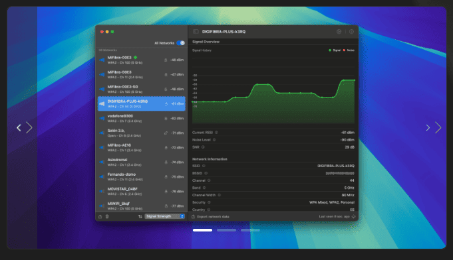
Task: Click the SNR value 29 dB
Action: (350, 147)
